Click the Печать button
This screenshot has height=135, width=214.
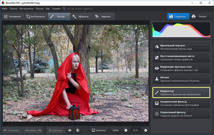[201, 16]
